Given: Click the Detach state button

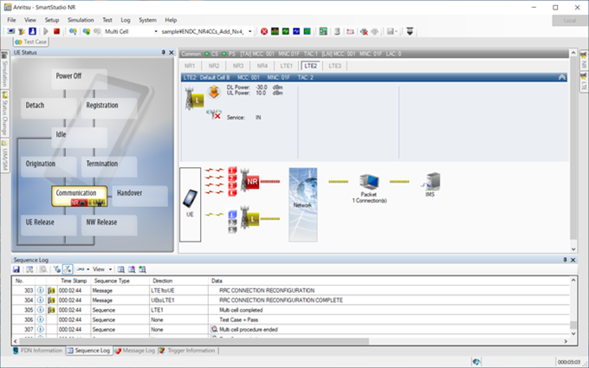Looking at the screenshot, I should 49,107.
